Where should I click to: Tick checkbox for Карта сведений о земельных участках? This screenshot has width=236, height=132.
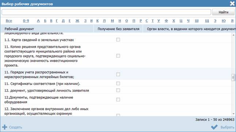118,39
